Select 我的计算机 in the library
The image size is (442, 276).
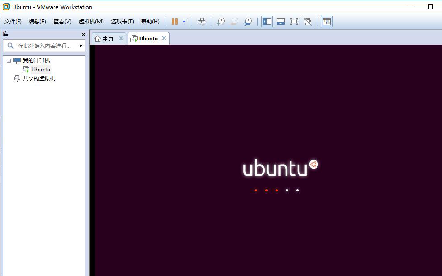[x=36, y=60]
